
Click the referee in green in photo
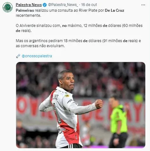pos(118,121)
